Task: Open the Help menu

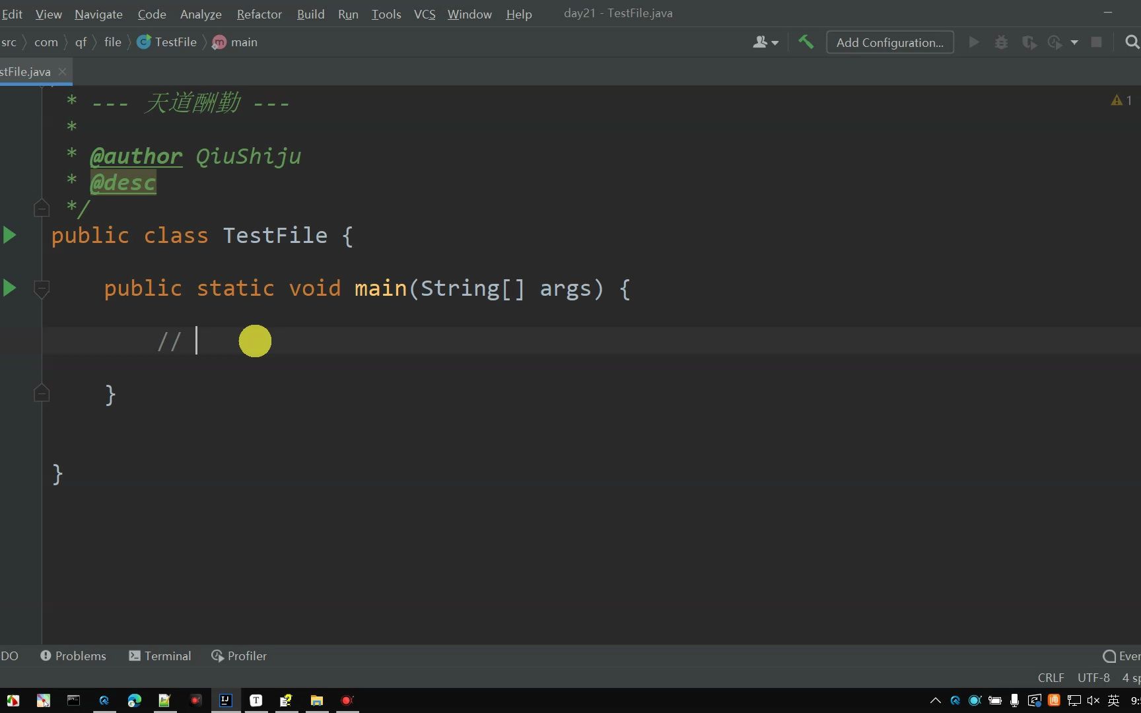Action: tap(519, 14)
